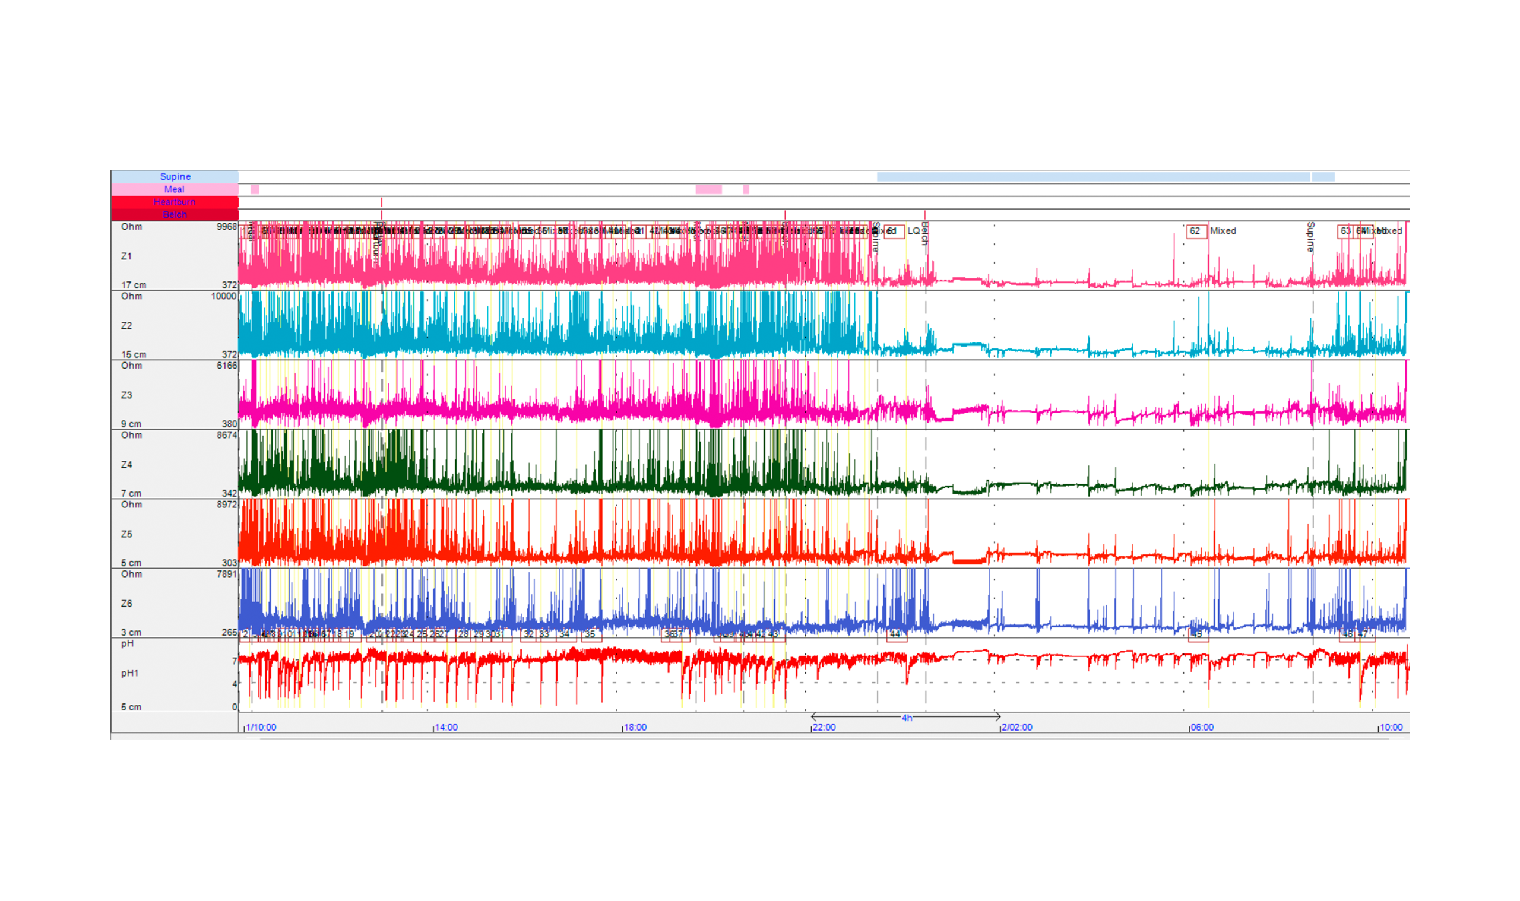Click the 06:00 time axis label
Screen dimensions: 1520x901
(x=1202, y=727)
